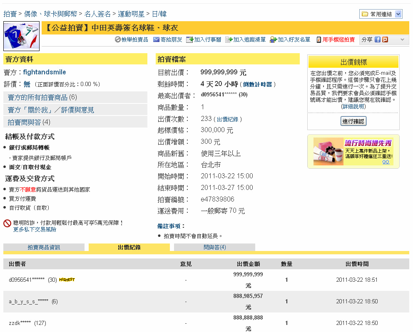The height and width of the screenshot is (332, 413).
Task: Click 更多私下交易風險 link
Action: [x=35, y=229]
